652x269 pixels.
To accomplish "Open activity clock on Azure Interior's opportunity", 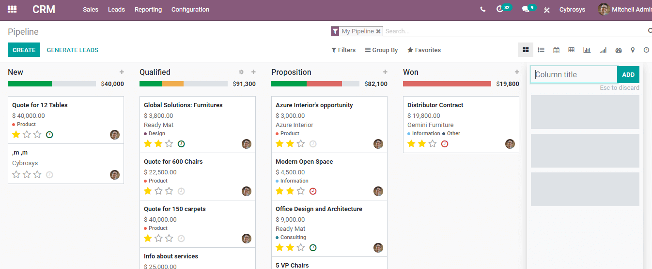I will point(313,144).
